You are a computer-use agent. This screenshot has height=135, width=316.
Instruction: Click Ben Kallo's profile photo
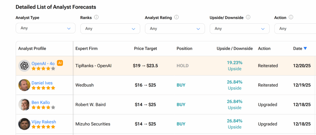[x=24, y=104]
